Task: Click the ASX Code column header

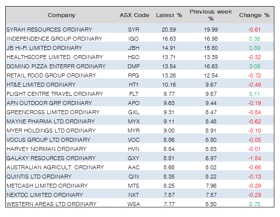Action: pyautogui.click(x=134, y=15)
